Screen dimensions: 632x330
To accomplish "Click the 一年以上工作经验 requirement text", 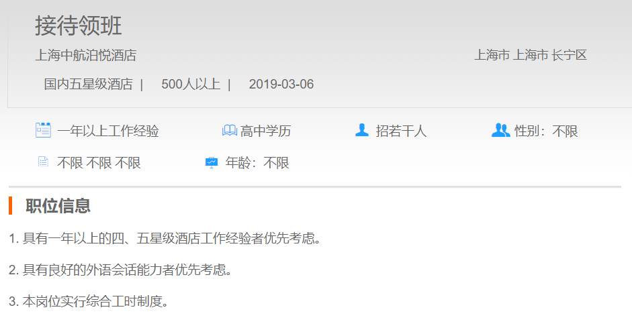I will pos(107,131).
